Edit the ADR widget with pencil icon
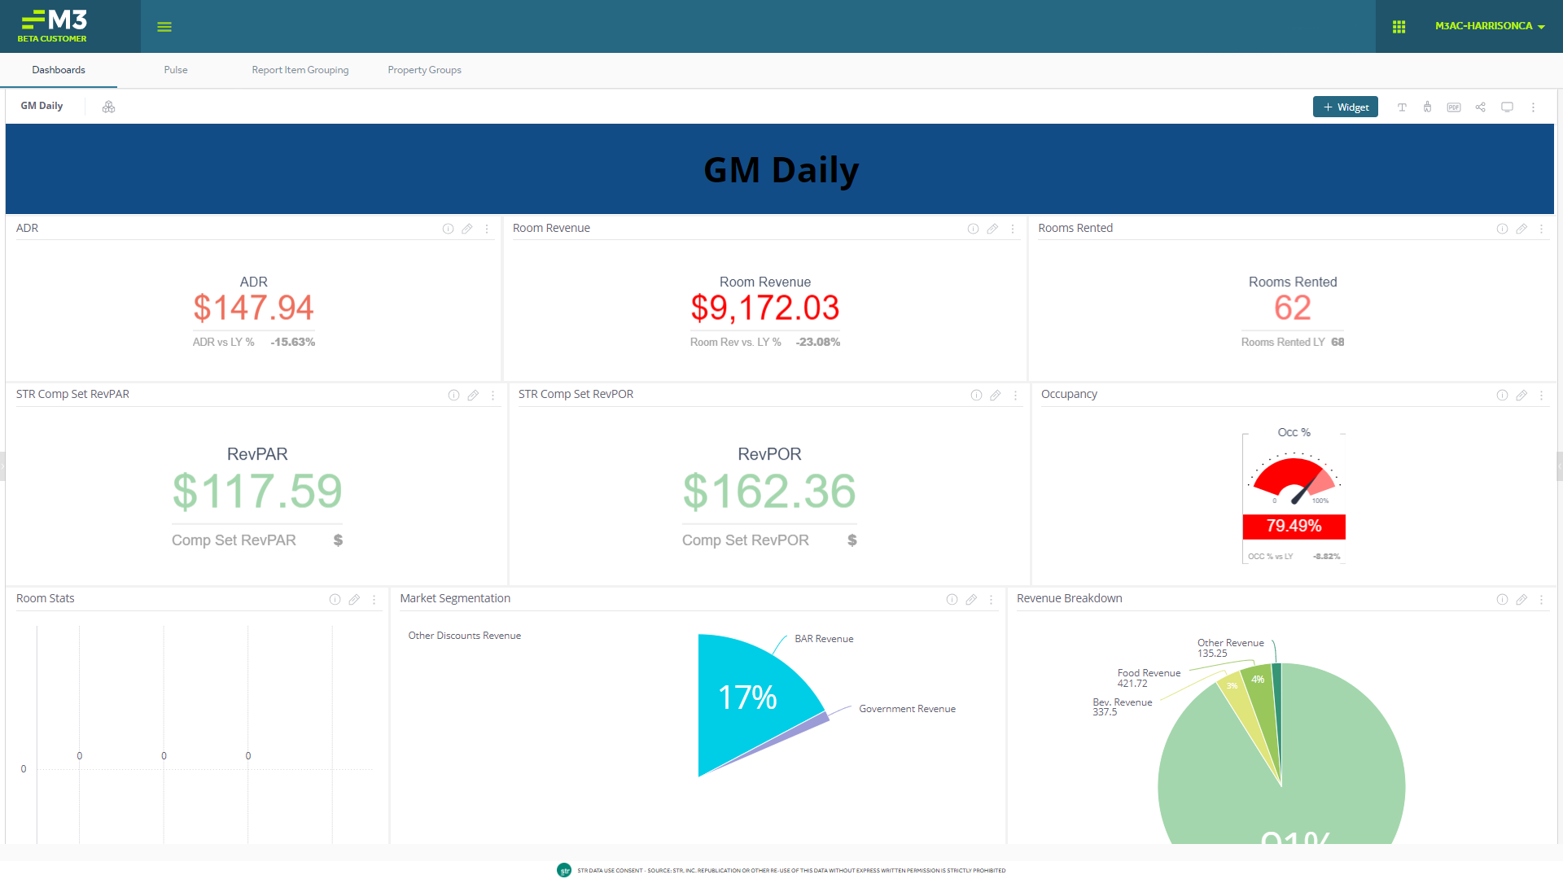The height and width of the screenshot is (879, 1563). (467, 230)
